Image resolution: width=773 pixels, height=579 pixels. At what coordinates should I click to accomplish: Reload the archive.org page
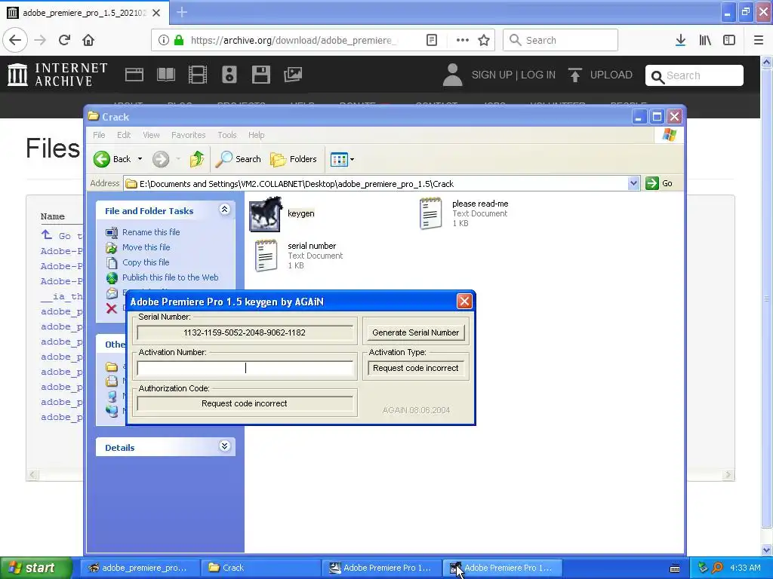(64, 40)
